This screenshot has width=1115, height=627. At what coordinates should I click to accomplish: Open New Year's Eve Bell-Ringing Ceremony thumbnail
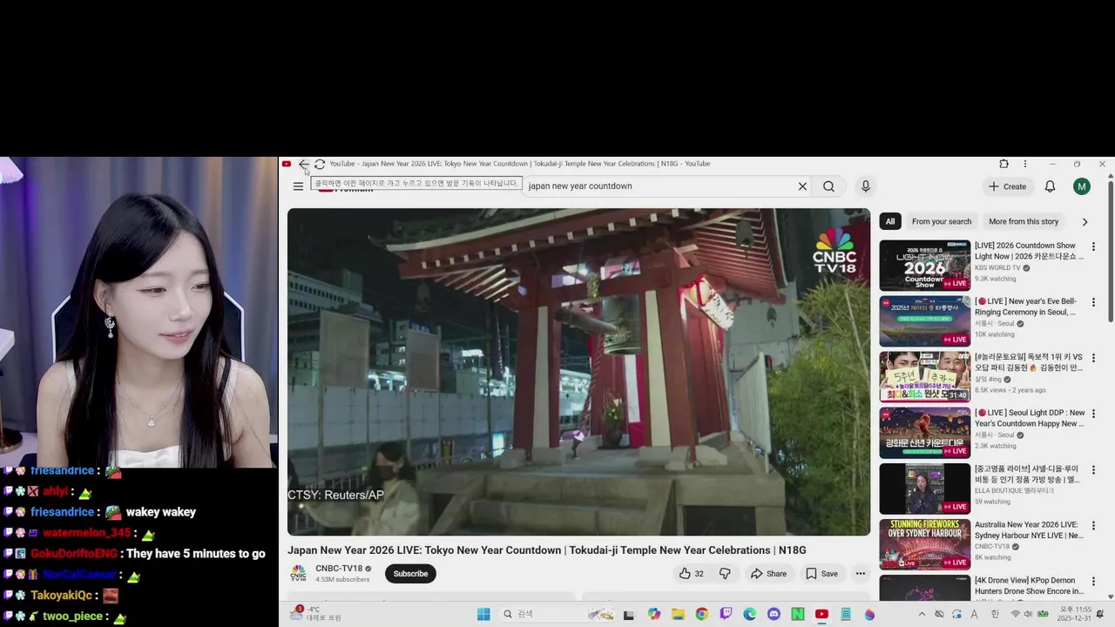[x=924, y=321]
